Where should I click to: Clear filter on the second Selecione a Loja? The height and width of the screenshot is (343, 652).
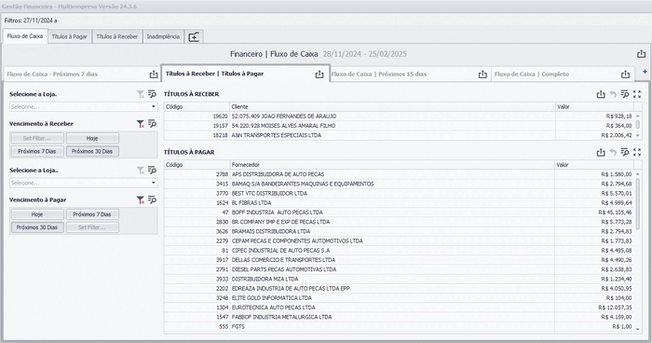coord(141,171)
